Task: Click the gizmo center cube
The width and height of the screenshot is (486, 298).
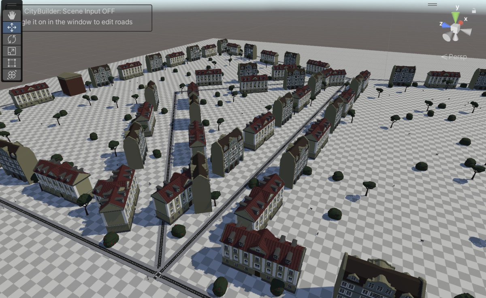Action: 456,28
